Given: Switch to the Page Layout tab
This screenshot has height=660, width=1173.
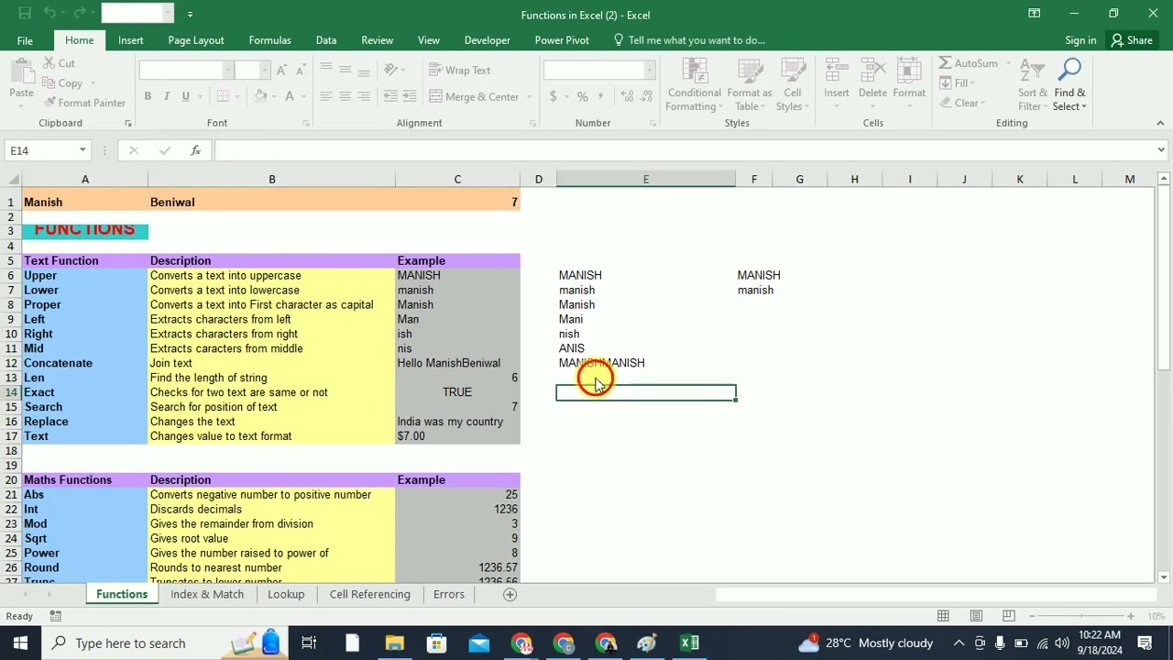Looking at the screenshot, I should tap(195, 40).
